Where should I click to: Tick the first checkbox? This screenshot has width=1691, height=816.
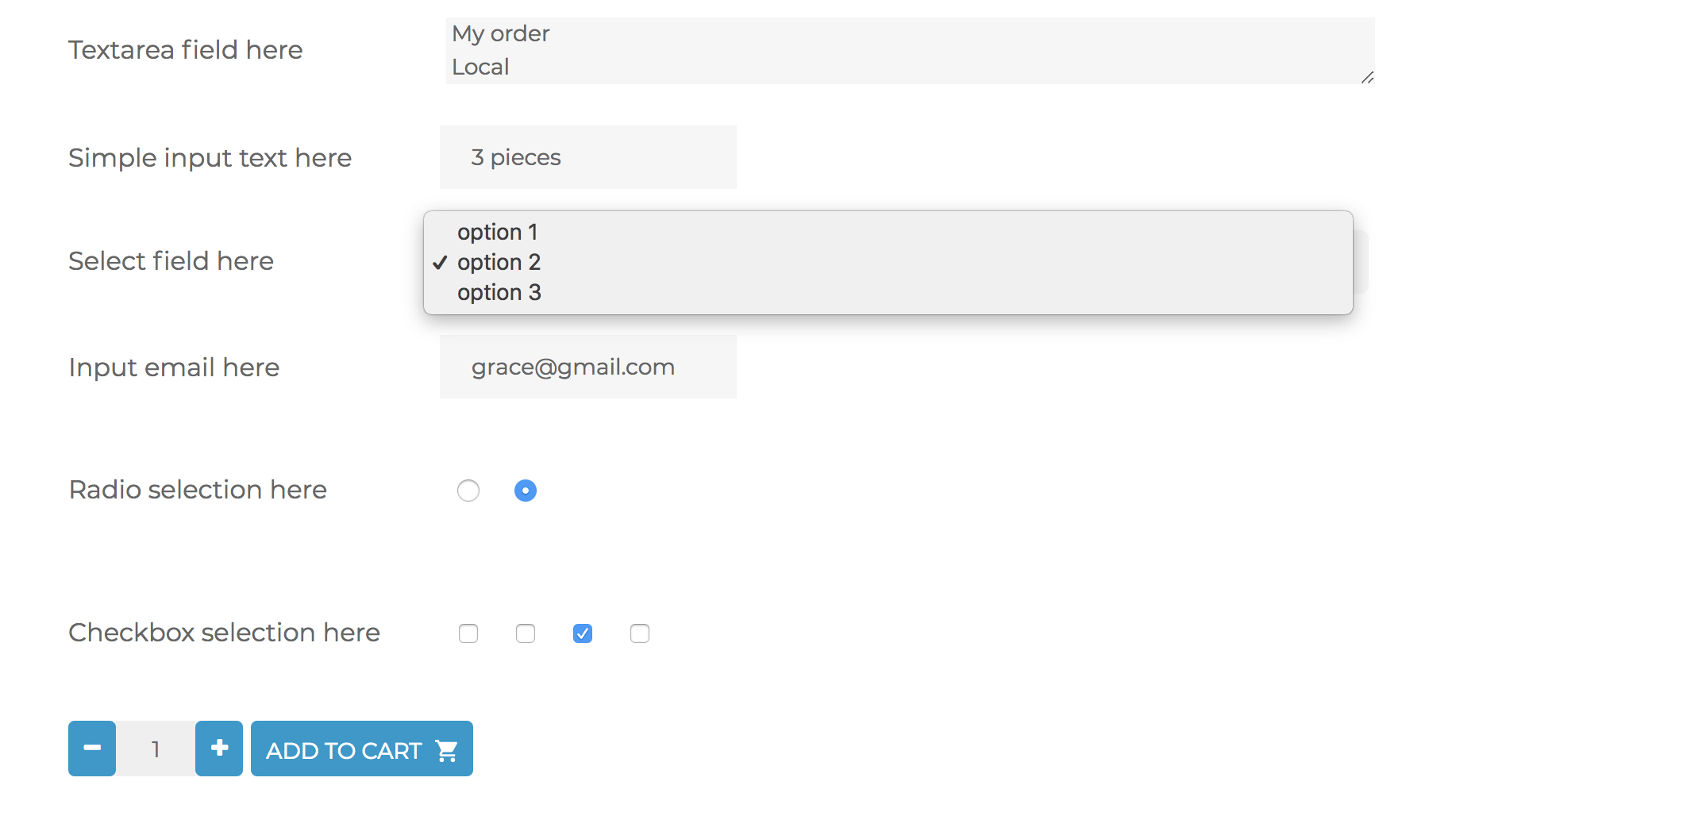(468, 633)
